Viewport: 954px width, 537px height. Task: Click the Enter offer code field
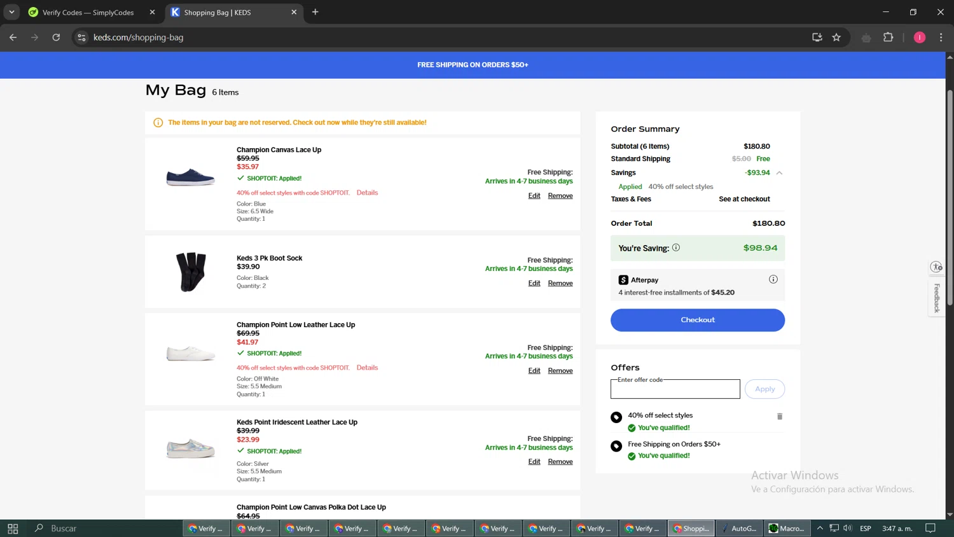(675, 389)
